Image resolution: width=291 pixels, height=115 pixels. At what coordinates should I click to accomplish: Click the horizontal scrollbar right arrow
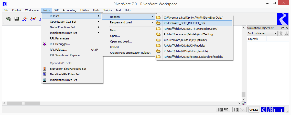click(x=239, y=103)
